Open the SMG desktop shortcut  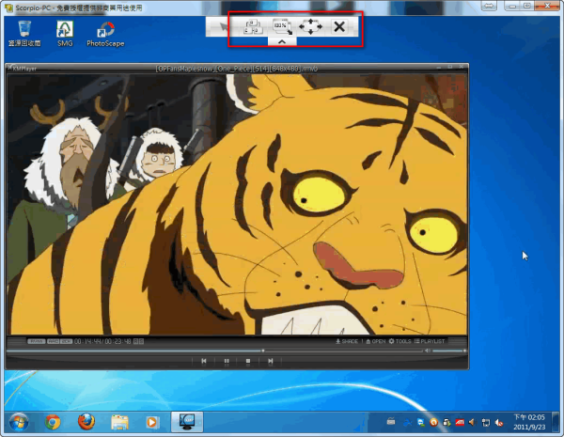[64, 33]
